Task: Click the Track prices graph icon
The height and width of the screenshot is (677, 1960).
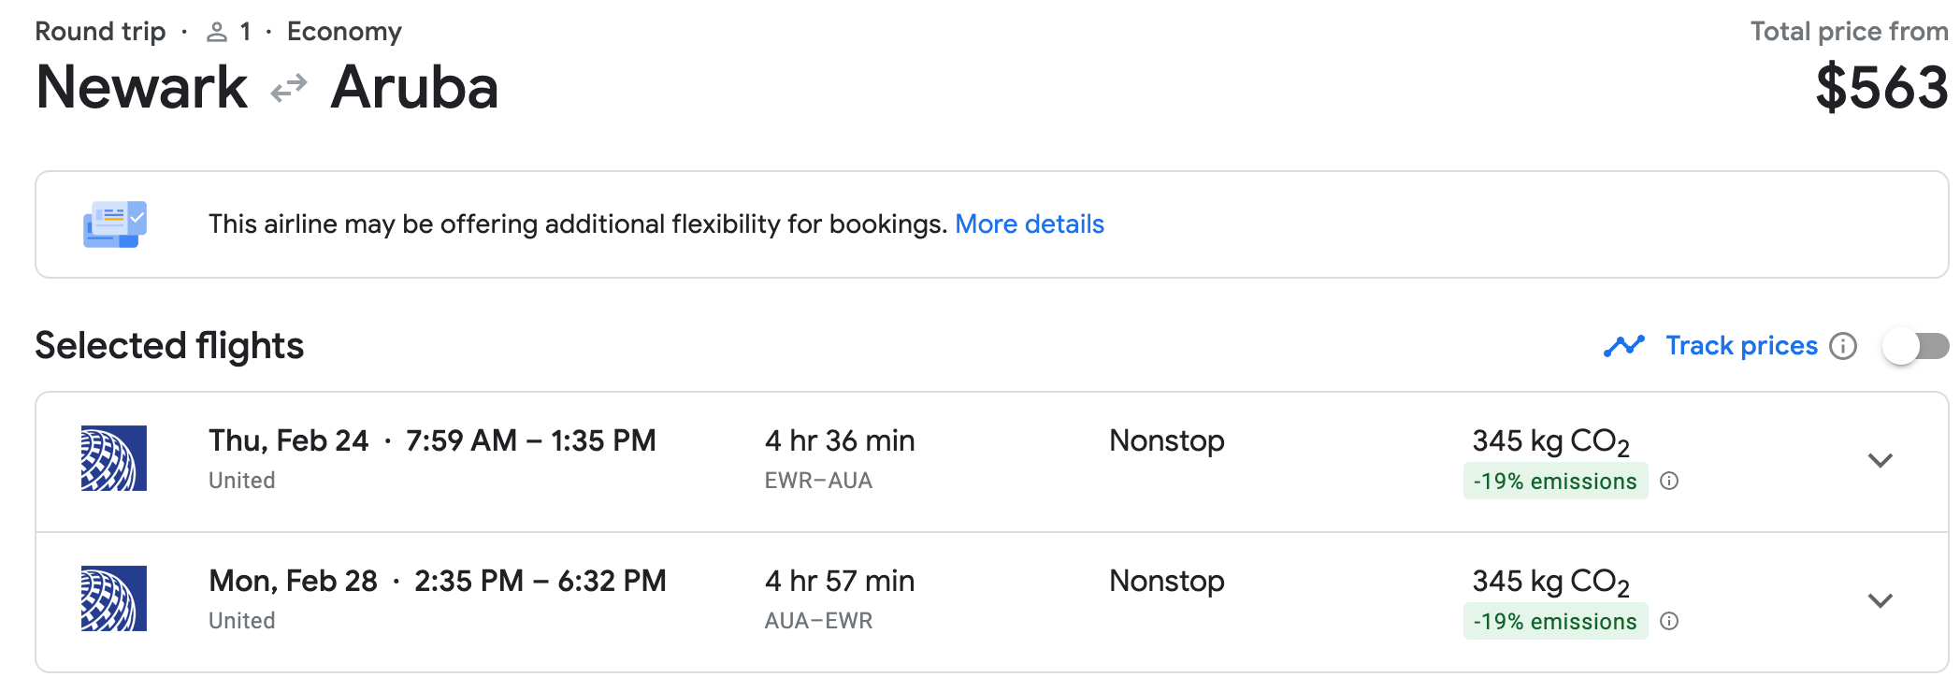Action: click(1624, 346)
